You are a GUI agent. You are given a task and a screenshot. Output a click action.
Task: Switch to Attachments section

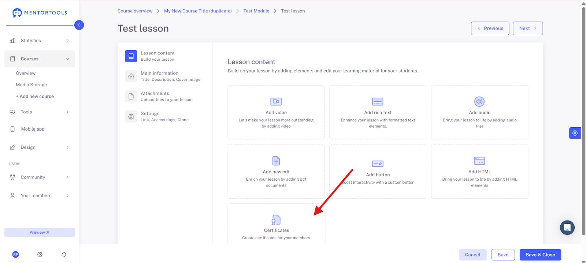(155, 93)
